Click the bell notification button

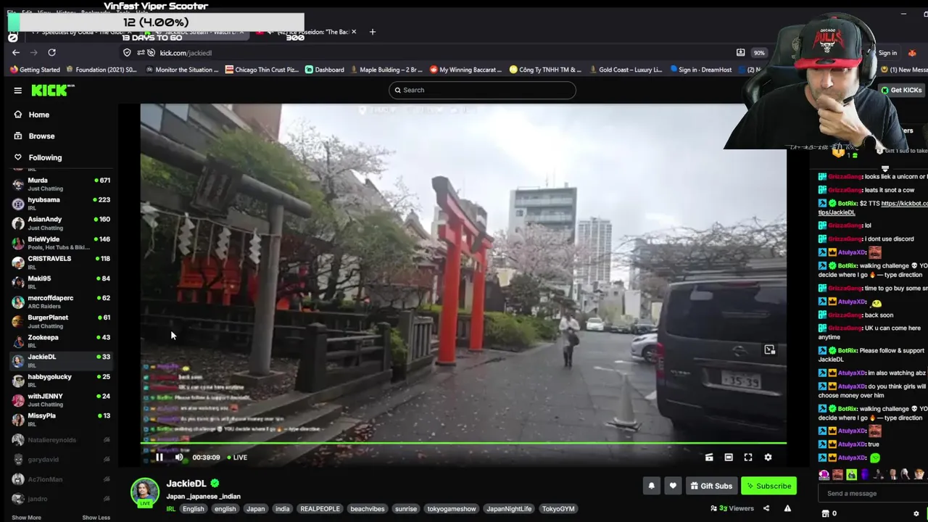(x=651, y=486)
